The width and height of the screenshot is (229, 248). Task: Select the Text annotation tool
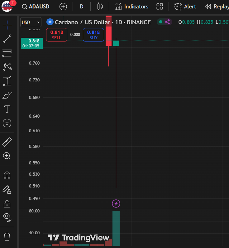(7, 109)
